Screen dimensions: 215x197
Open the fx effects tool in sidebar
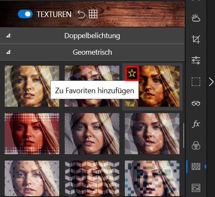click(196, 124)
